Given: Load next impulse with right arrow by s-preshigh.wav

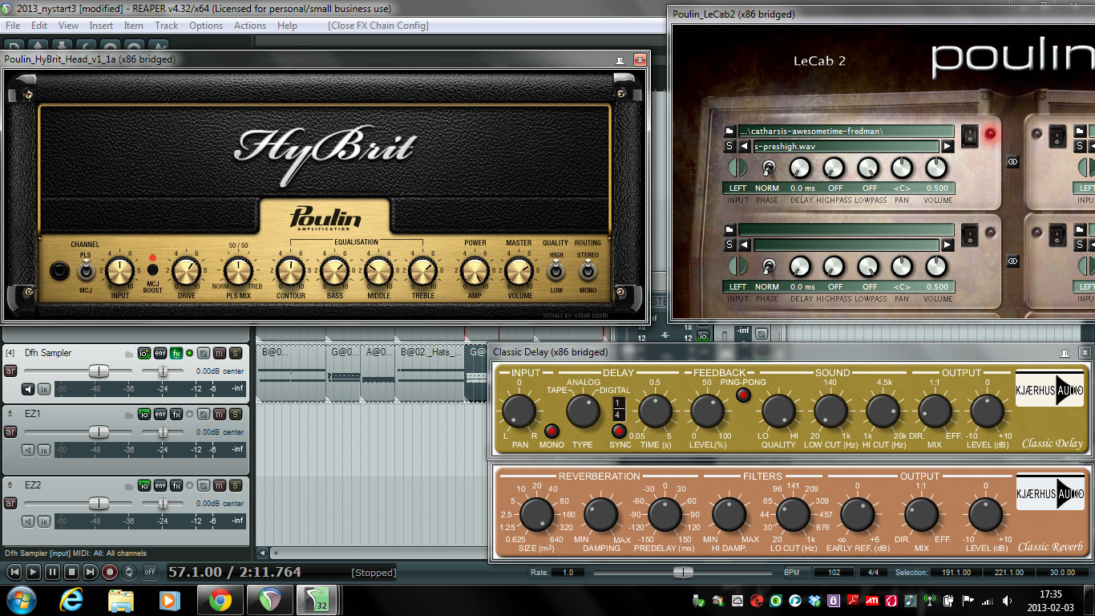Looking at the screenshot, I should coord(948,146).
